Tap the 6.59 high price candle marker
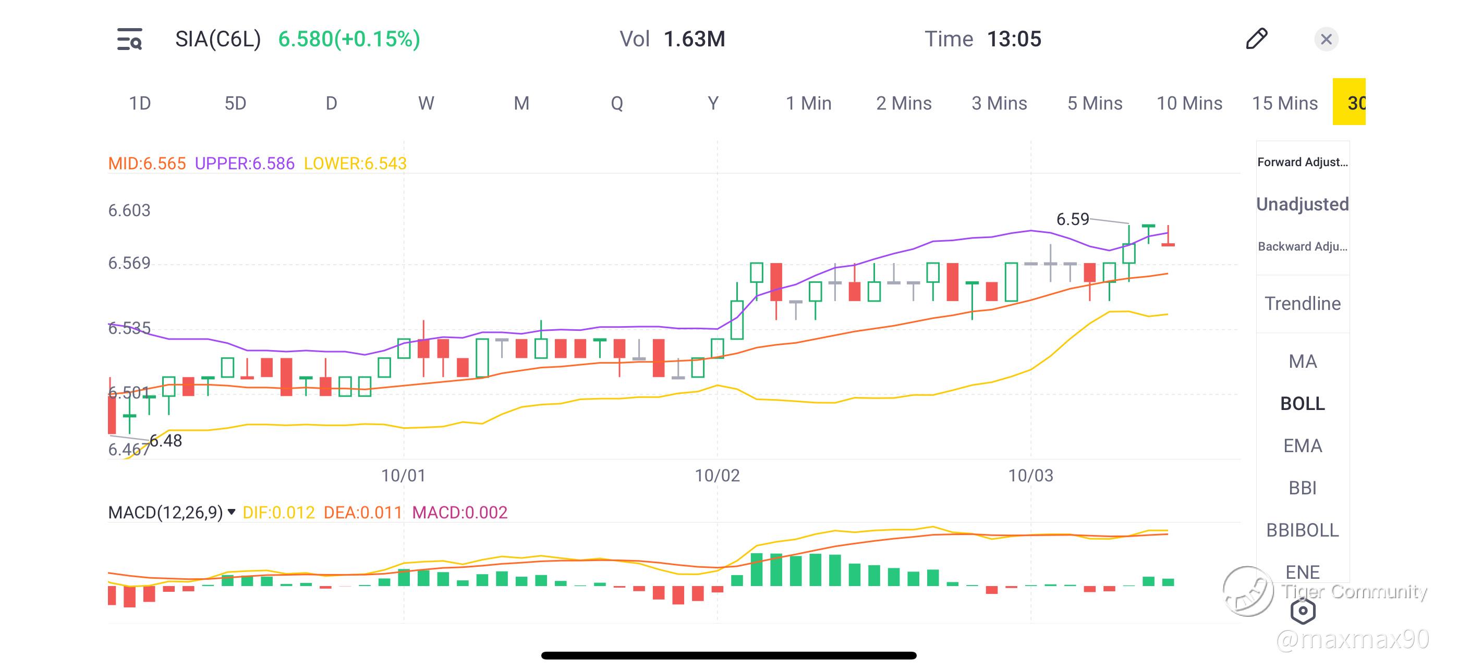This screenshot has width=1458, height=672. (1072, 219)
